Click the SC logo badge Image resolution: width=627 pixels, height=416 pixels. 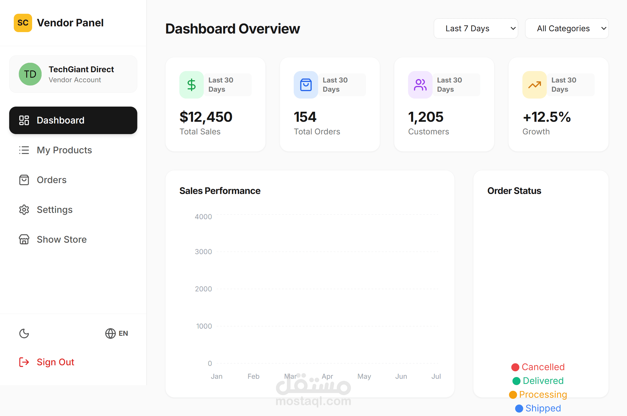click(x=23, y=23)
